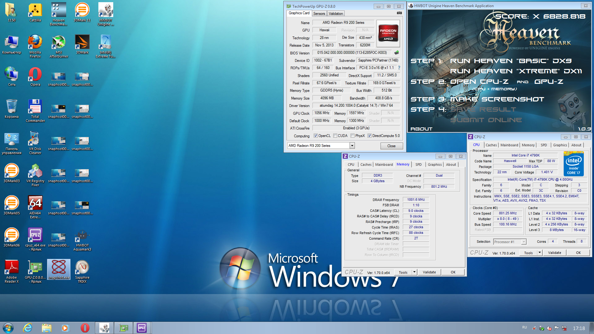594x334 pixels.
Task: Click GPU-Z screenshot camera icon
Action: pyautogui.click(x=399, y=13)
